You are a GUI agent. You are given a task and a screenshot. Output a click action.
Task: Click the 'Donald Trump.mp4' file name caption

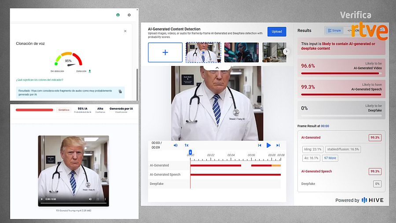pyautogui.click(x=73, y=210)
